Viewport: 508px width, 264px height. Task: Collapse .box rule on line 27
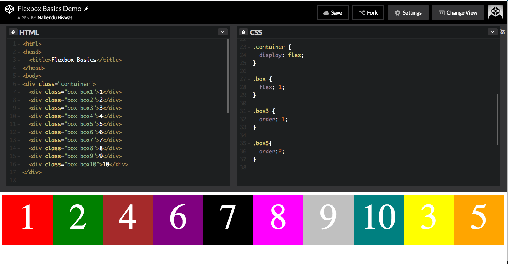click(249, 79)
